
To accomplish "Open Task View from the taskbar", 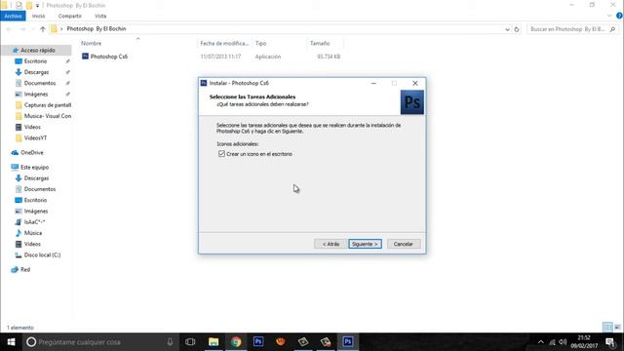I will (x=190, y=342).
